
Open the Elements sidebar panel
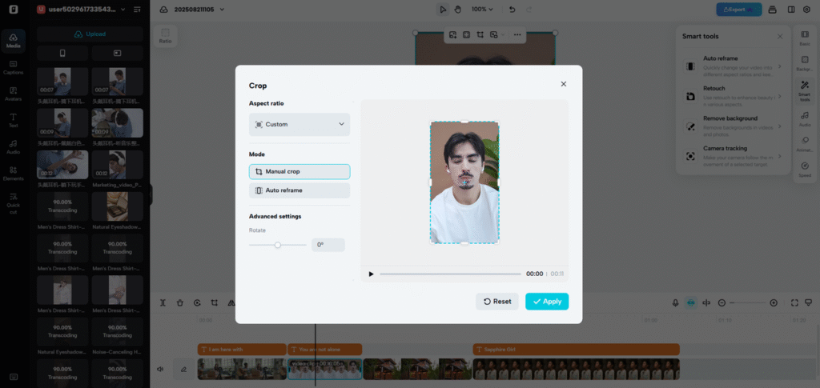13,174
